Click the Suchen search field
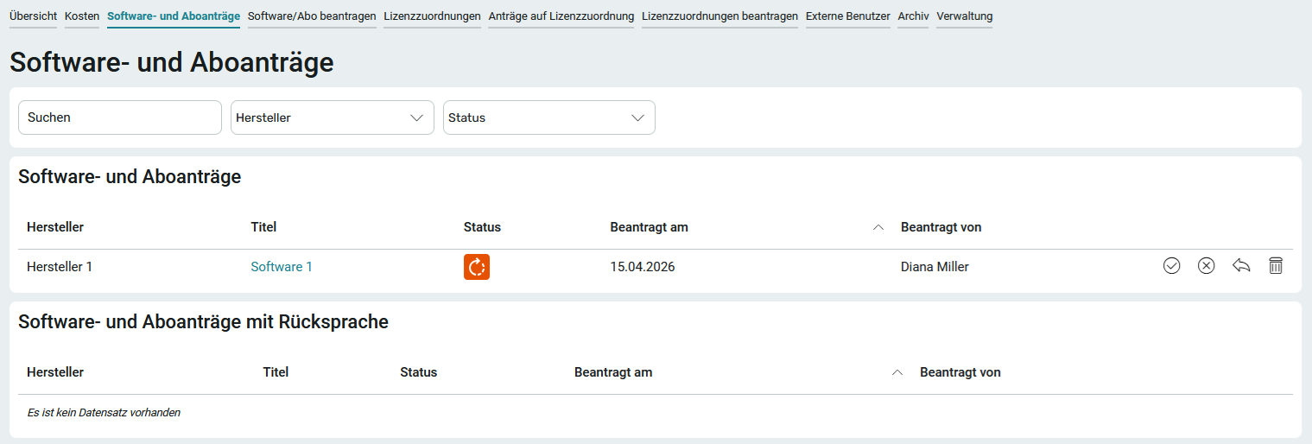The height and width of the screenshot is (444, 1312). click(x=120, y=117)
